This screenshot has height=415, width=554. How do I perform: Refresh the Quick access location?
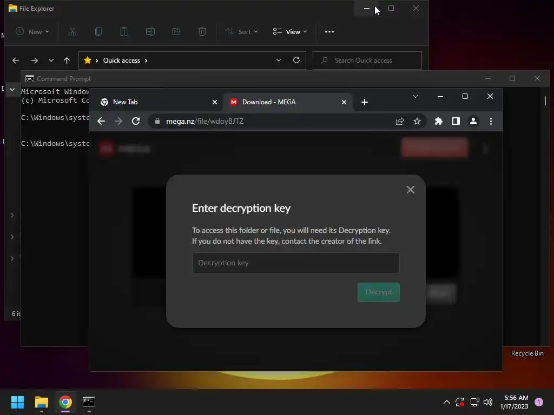[296, 60]
